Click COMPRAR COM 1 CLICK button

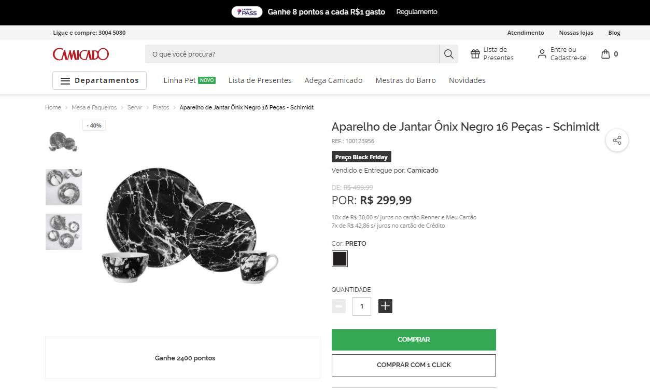tap(414, 365)
